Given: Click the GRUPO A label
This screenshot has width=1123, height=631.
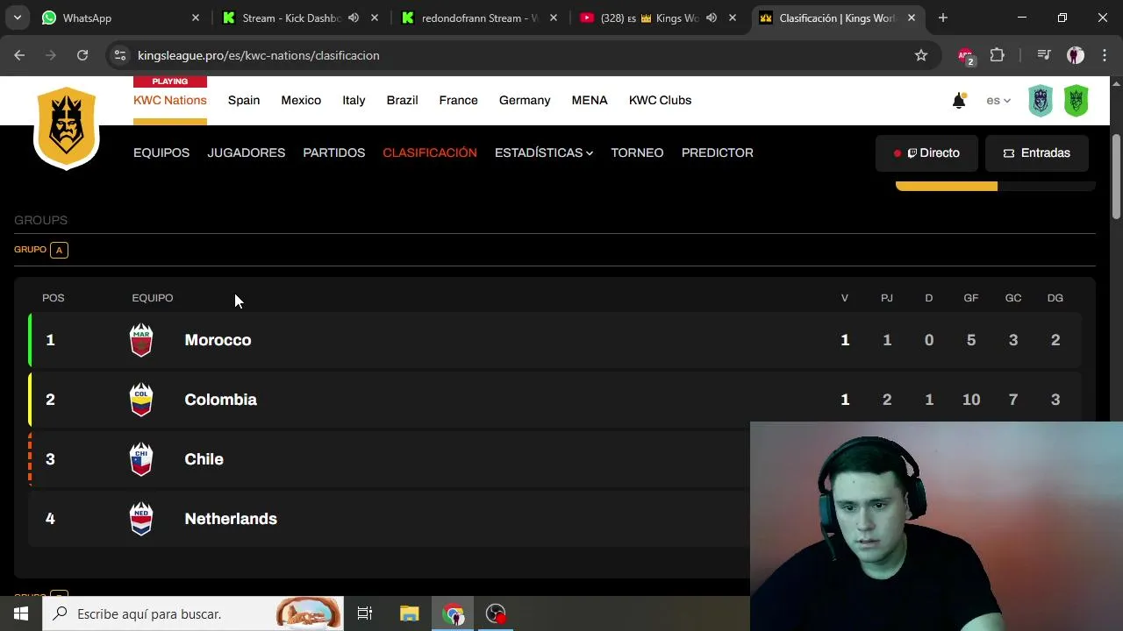Looking at the screenshot, I should tap(40, 250).
